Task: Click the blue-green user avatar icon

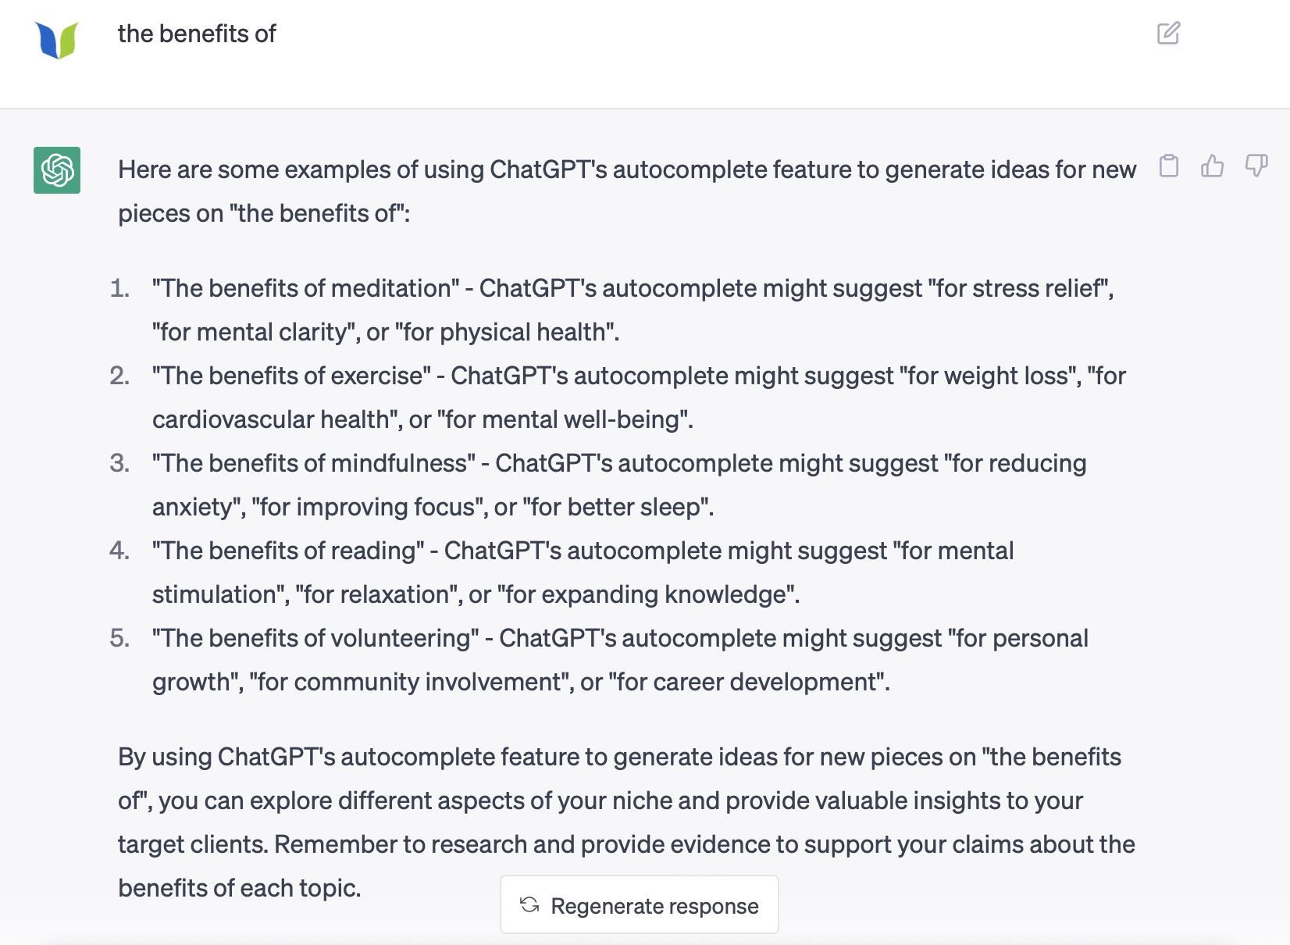Action: click(x=57, y=39)
